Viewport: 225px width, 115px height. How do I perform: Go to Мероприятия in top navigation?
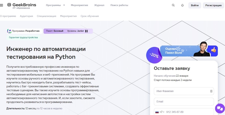[79, 5]
